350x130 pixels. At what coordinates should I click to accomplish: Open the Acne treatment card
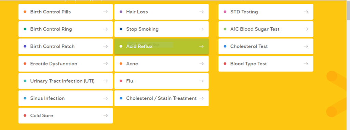point(161,64)
